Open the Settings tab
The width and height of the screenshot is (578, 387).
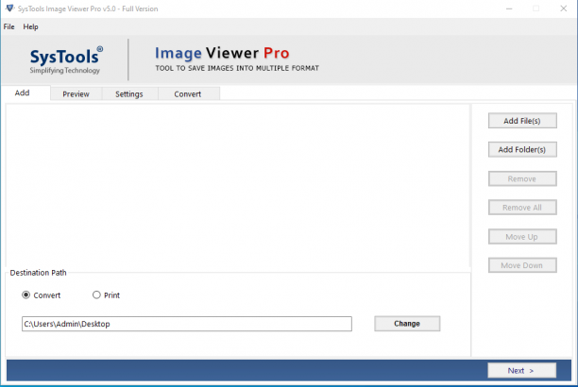pyautogui.click(x=129, y=94)
